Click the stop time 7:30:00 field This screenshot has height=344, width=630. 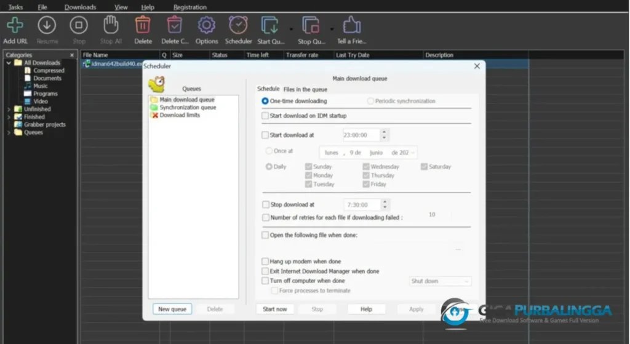(x=361, y=205)
